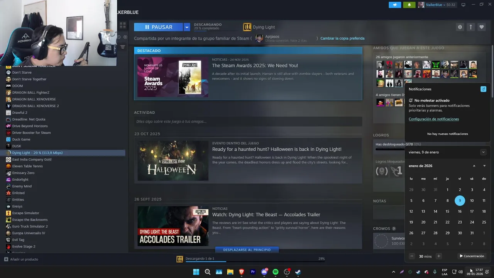
Task: Open the Halloween event thumbnail
Action: [x=173, y=161]
